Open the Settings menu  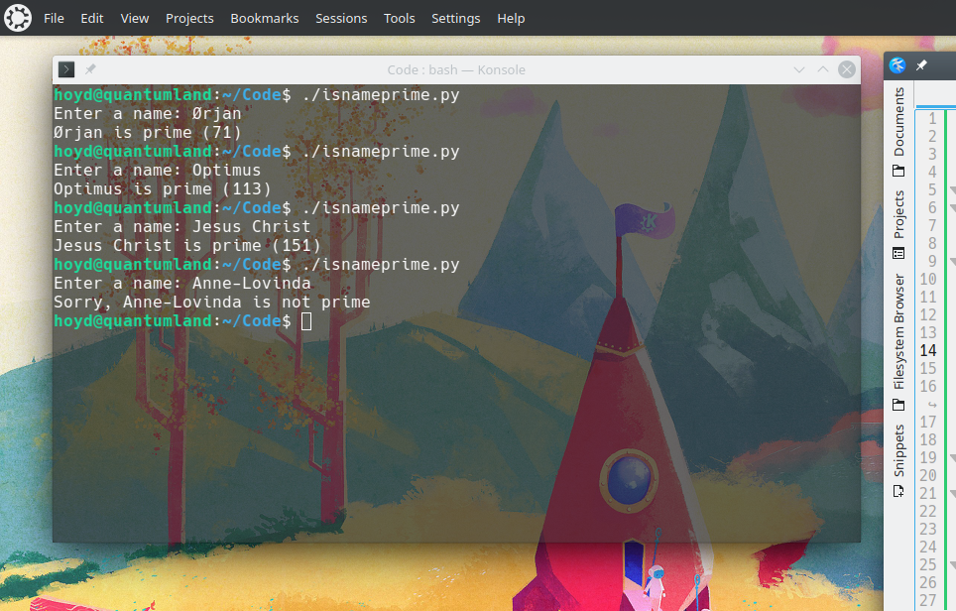pos(455,18)
